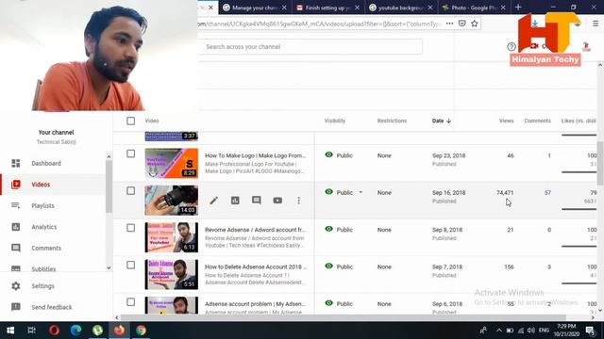The image size is (604, 339).
Task: Open How to Delete Adsense Account title
Action: tap(256, 266)
